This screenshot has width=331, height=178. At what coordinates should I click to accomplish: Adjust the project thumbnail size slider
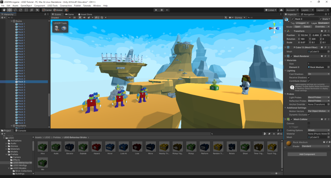pyautogui.click(x=276, y=173)
